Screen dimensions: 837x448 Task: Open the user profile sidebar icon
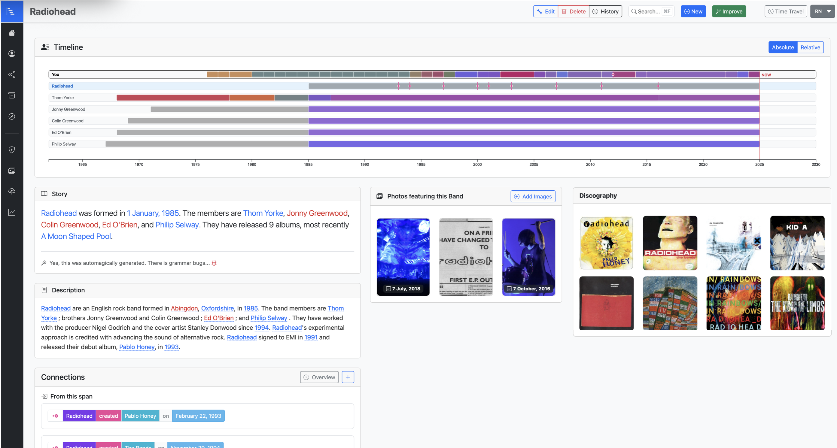(x=12, y=53)
